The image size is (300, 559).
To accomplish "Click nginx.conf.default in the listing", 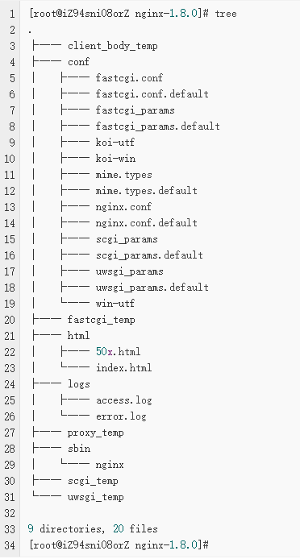I will [x=147, y=223].
